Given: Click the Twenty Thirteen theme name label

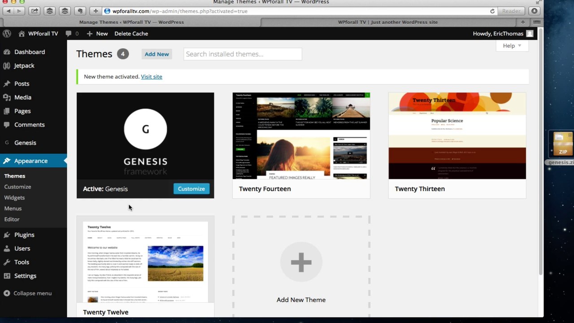Looking at the screenshot, I should (420, 189).
